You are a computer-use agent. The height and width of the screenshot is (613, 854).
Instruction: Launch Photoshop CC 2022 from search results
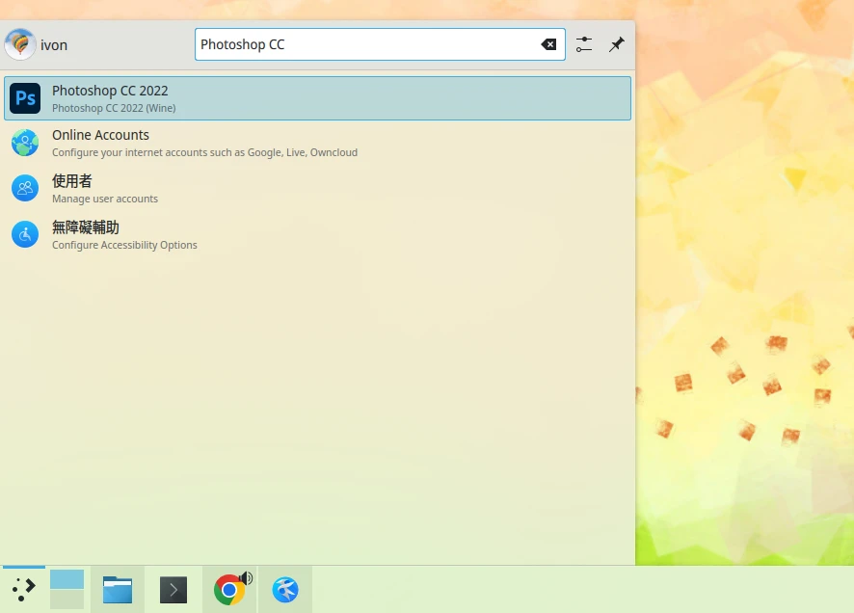click(x=316, y=98)
